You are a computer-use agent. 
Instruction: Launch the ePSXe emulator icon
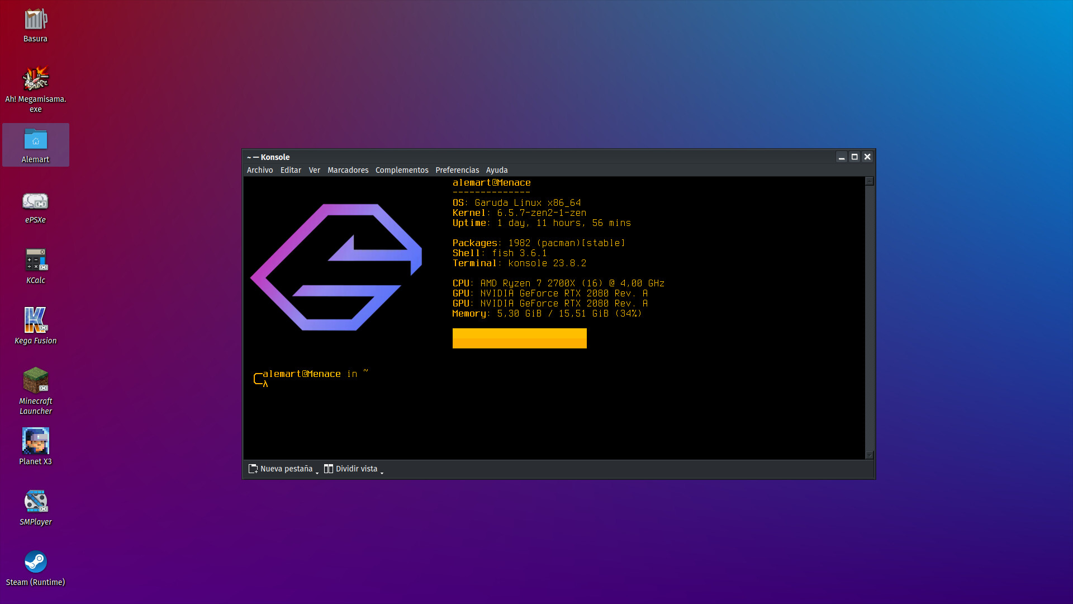click(x=35, y=207)
